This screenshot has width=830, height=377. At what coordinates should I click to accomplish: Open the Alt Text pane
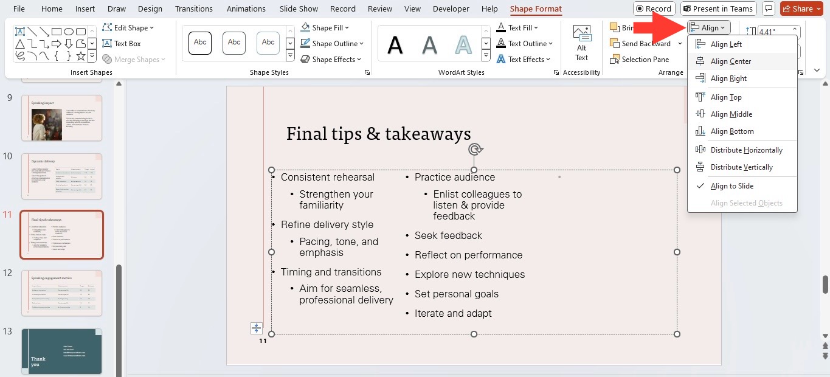tap(582, 43)
